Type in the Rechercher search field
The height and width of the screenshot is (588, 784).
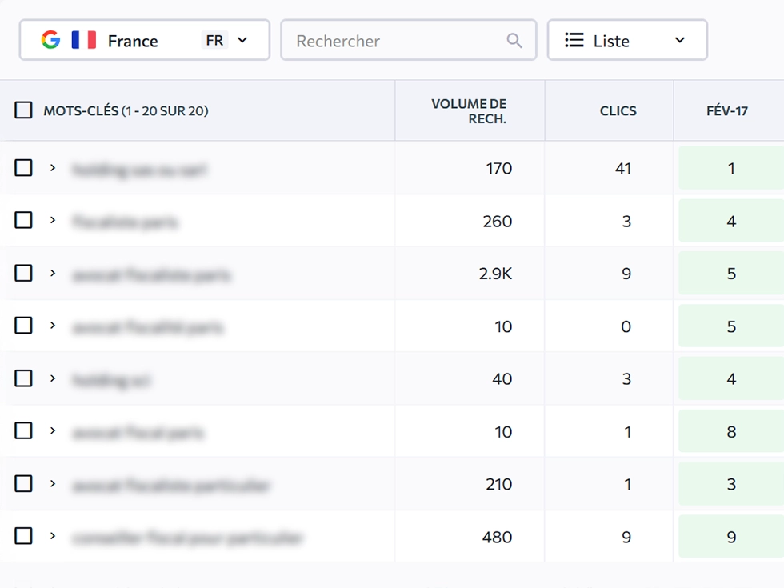coord(396,41)
